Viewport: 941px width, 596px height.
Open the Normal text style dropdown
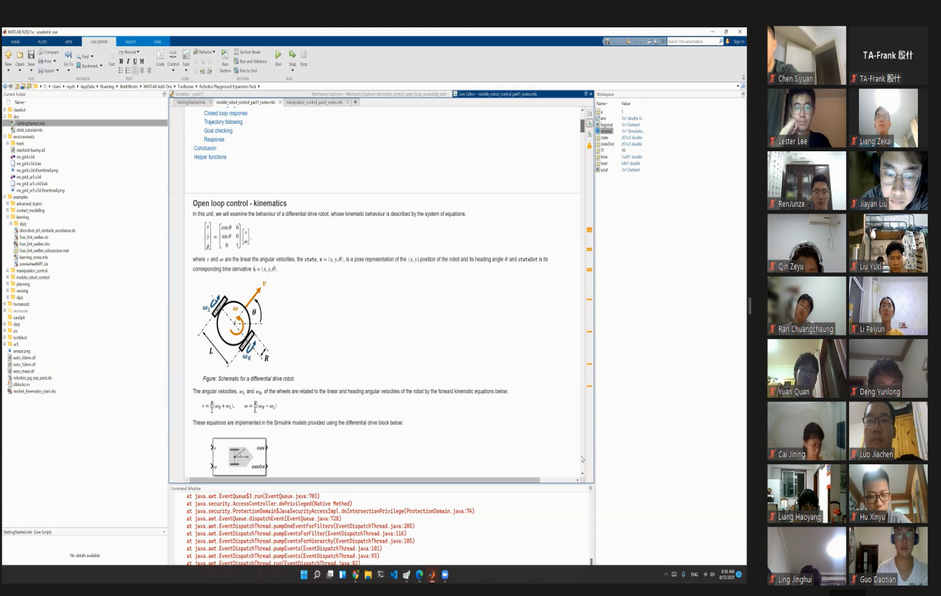pos(130,52)
